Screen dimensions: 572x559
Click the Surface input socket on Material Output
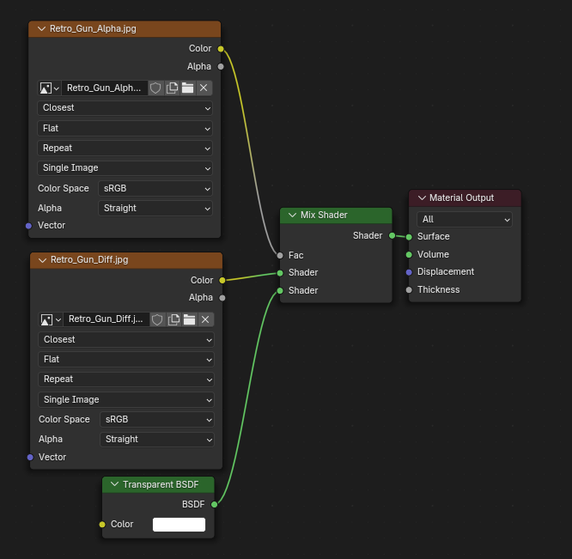point(409,237)
